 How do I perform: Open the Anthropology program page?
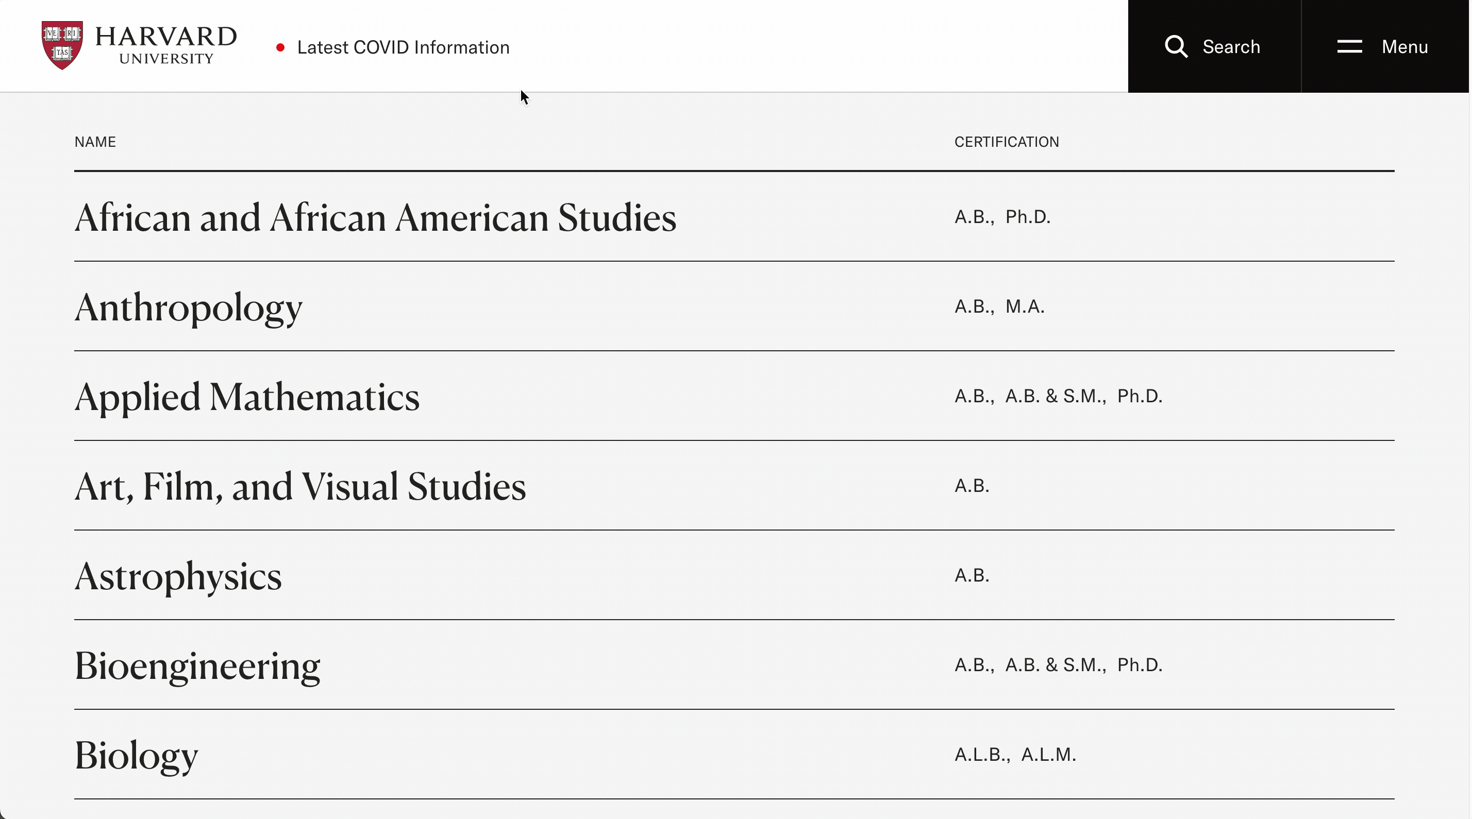pos(189,308)
